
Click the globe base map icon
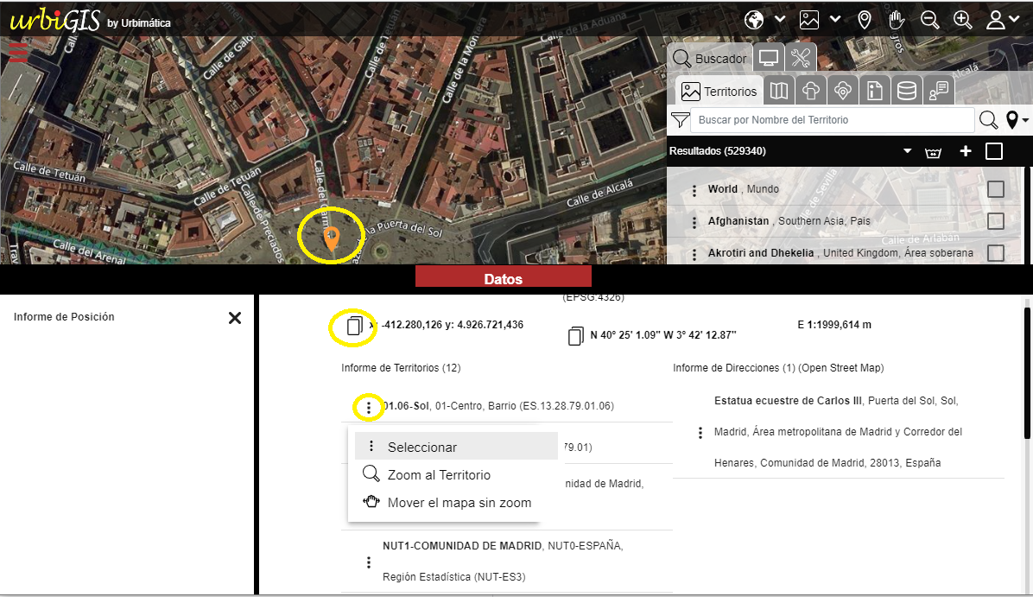[754, 20]
